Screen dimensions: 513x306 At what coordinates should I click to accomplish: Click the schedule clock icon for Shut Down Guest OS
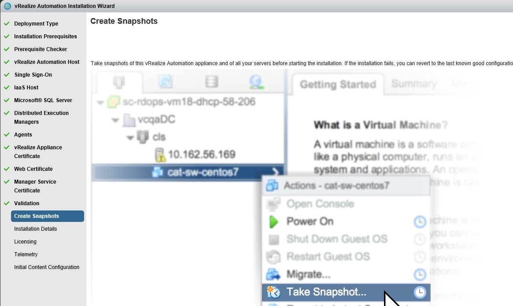tap(420, 240)
